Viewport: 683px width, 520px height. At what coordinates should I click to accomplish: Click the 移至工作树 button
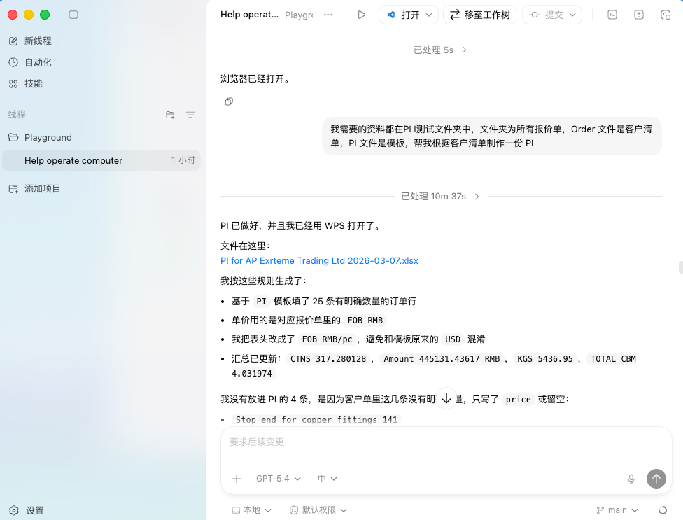coord(480,15)
